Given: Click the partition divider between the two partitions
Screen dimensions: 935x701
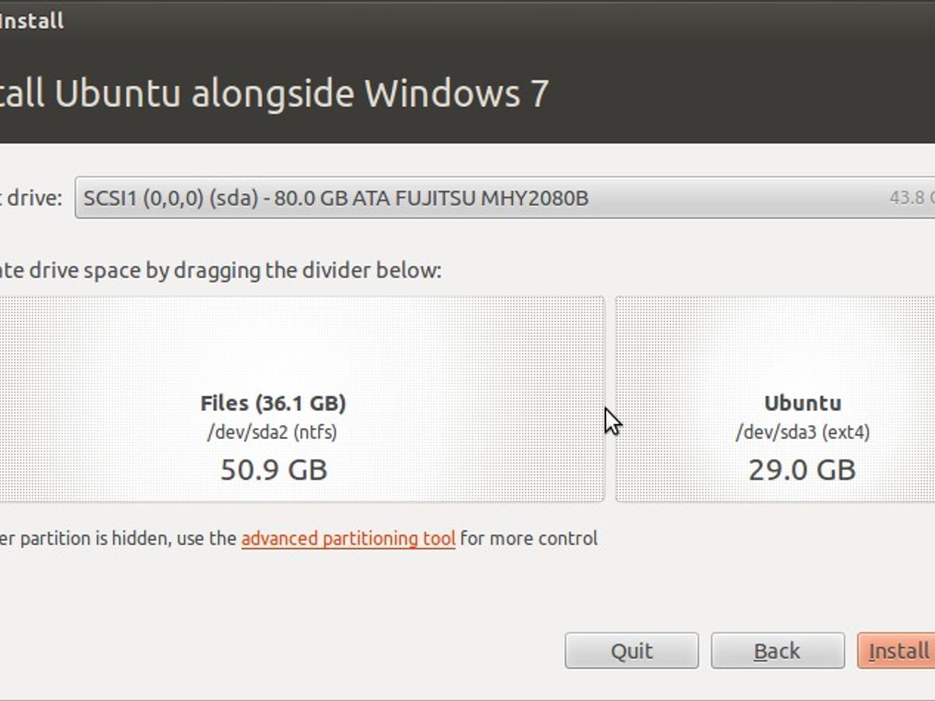Looking at the screenshot, I should (x=612, y=399).
